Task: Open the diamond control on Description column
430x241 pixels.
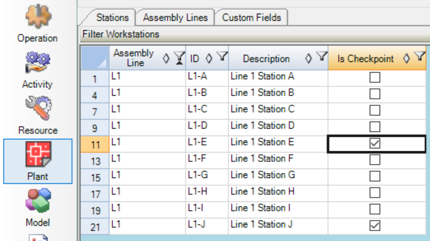Action: pyautogui.click(x=309, y=58)
